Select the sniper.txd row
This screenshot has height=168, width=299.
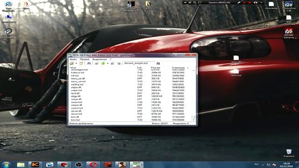(x=131, y=90)
